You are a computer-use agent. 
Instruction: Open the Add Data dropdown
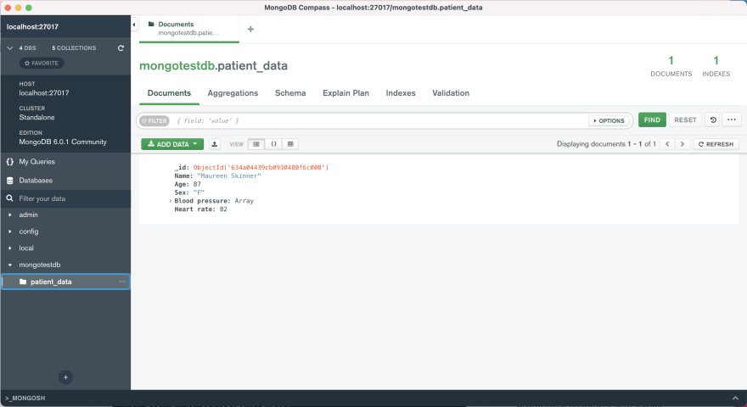click(x=172, y=144)
